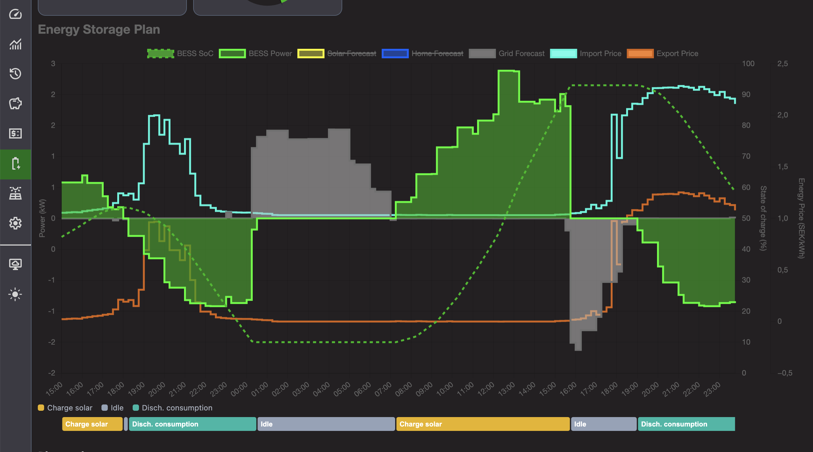
Task: Click the Charge solar legend entry below chart
Action: coord(65,408)
